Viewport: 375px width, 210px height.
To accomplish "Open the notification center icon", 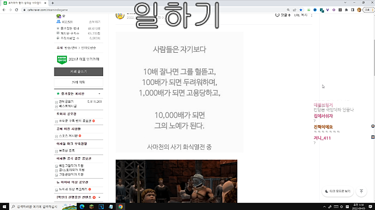I will 370,207.
